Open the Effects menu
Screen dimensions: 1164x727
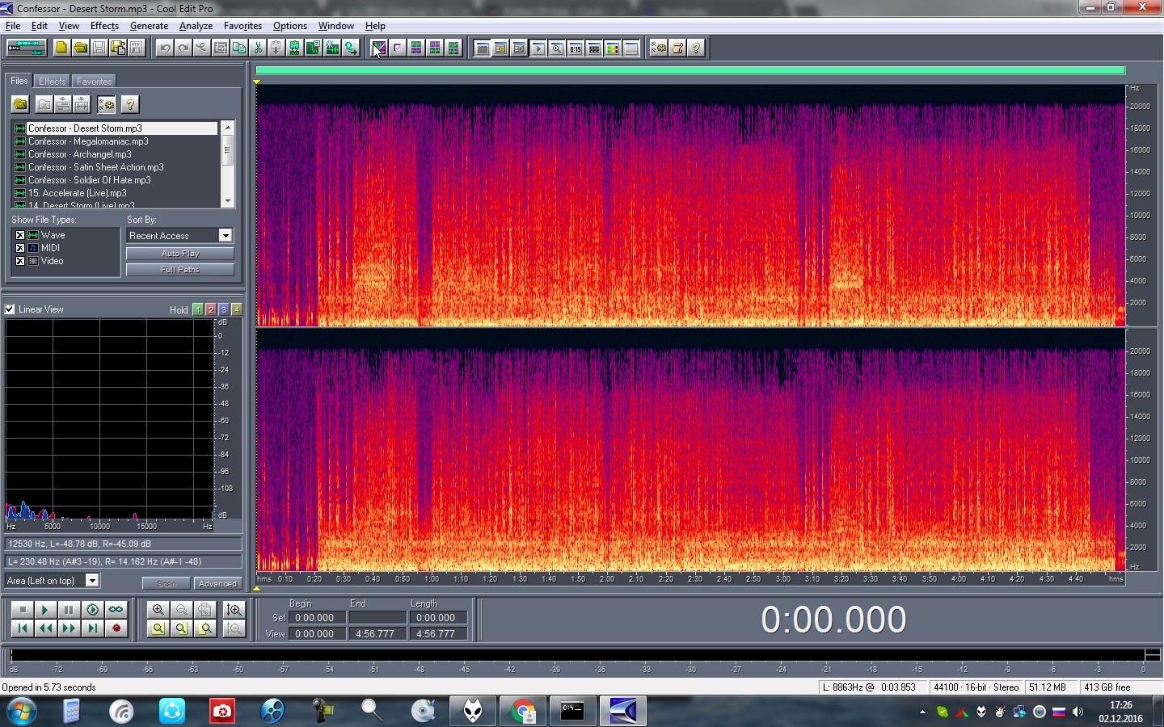(104, 26)
